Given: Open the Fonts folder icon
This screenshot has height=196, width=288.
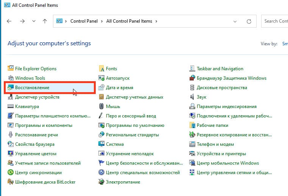Looking at the screenshot, I should coord(101,69).
